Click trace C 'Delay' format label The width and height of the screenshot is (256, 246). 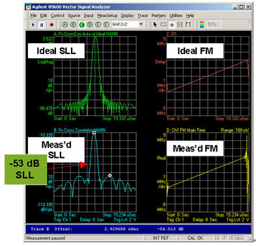pyautogui.click(x=160, y=62)
